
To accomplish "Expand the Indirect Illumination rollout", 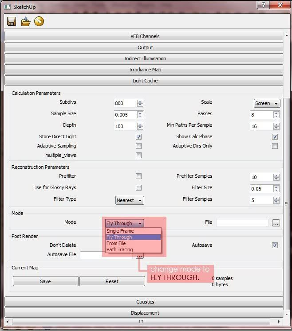I will click(x=144, y=58).
